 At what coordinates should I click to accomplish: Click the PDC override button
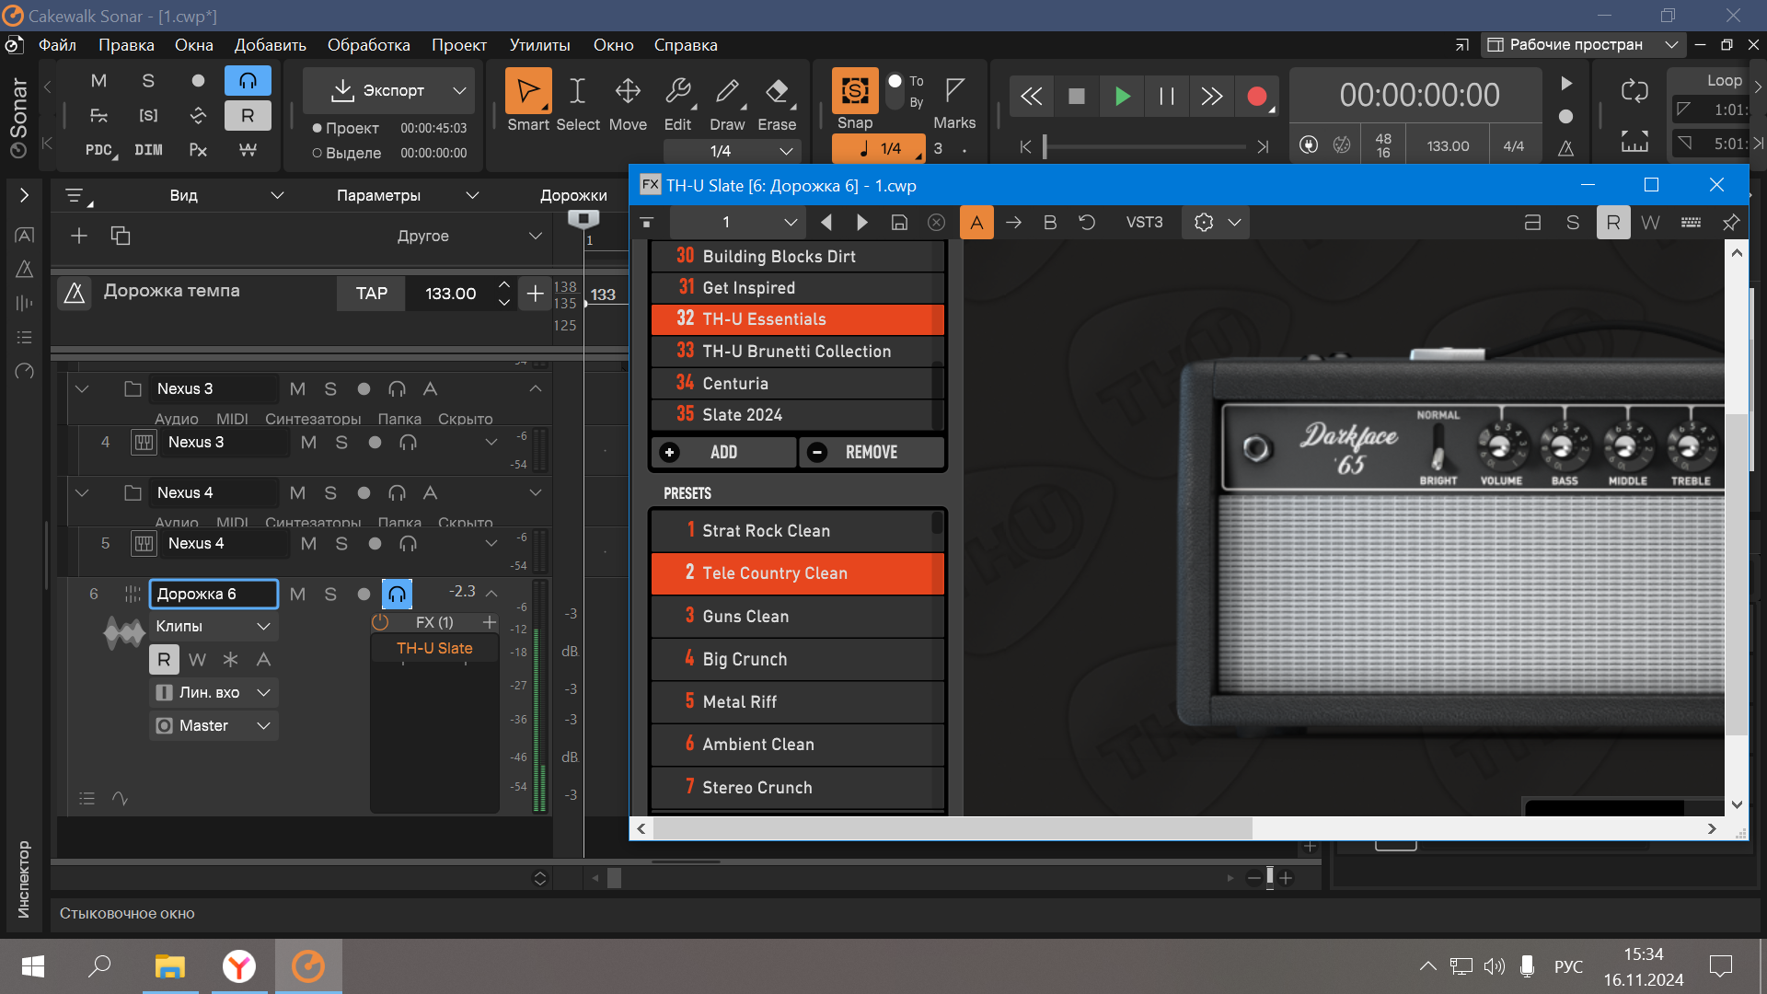99,150
